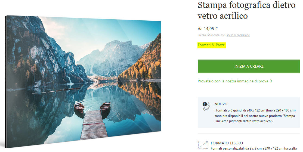Viewport: 303px width, 152px height.
Task: Open the 'Formati & Prezzi' link
Action: pyautogui.click(x=212, y=45)
